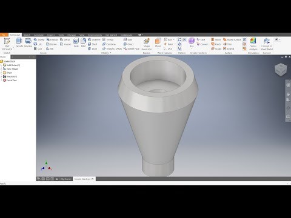This screenshot has height=218, width=291.
Task: Select the Rectangular Pattern tool
Action: 179,39
